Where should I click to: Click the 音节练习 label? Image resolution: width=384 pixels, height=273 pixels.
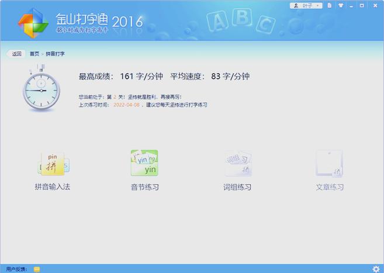pyautogui.click(x=145, y=187)
